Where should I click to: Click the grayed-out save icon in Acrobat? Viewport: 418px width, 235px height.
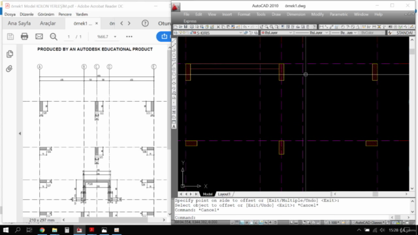pos(10,37)
